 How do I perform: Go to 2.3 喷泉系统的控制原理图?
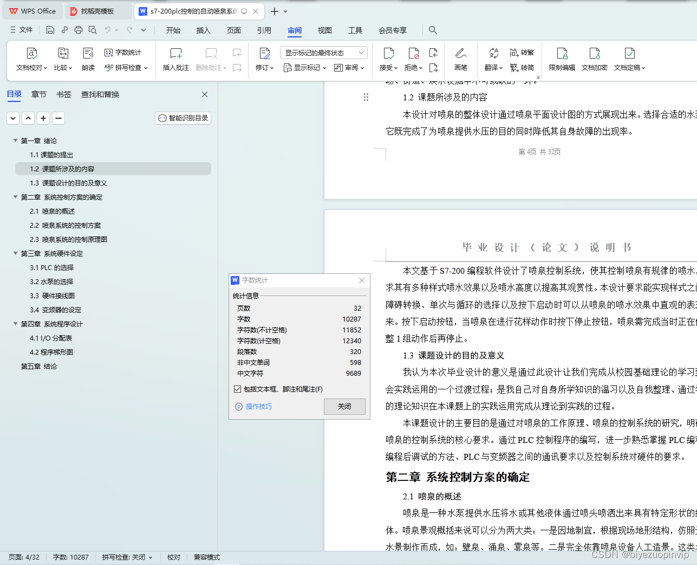(68, 239)
